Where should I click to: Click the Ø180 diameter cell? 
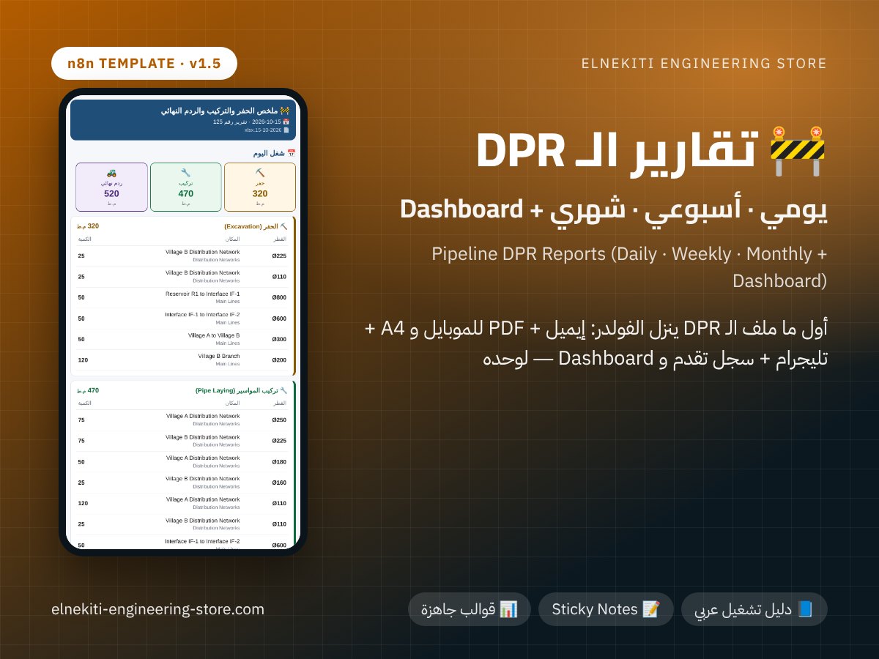pyautogui.click(x=279, y=462)
